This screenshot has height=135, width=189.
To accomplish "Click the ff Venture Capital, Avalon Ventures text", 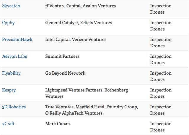I will click(x=80, y=6).
